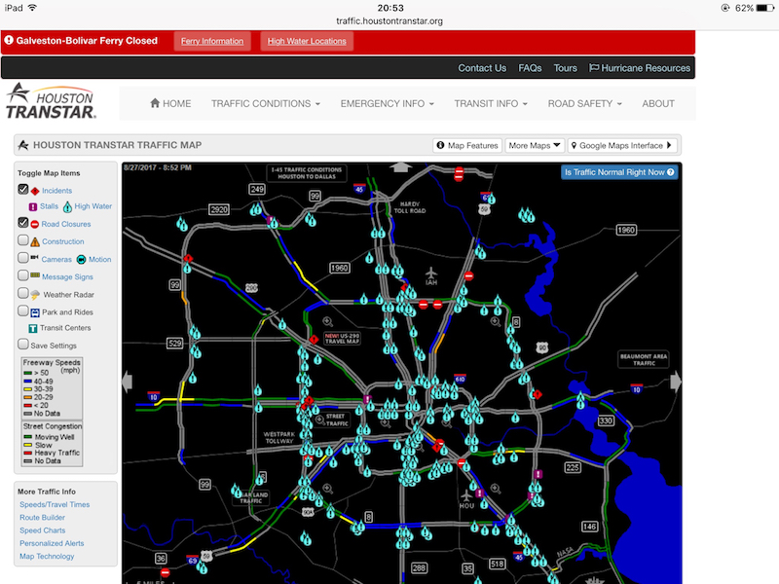Click the Transit Centers T icon
This screenshot has height=584, width=779.
[33, 328]
